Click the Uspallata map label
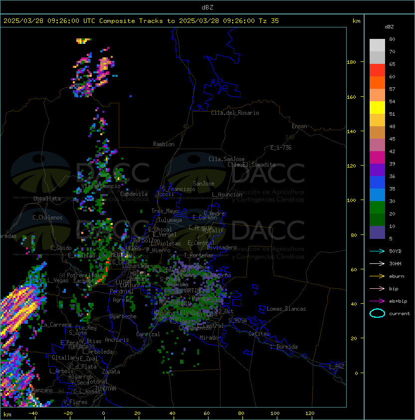The height and width of the screenshot is (420, 415). tap(47, 199)
